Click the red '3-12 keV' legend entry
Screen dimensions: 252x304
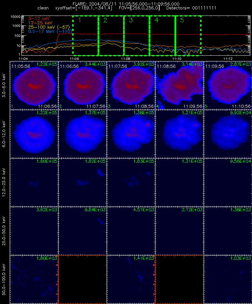click(39, 19)
